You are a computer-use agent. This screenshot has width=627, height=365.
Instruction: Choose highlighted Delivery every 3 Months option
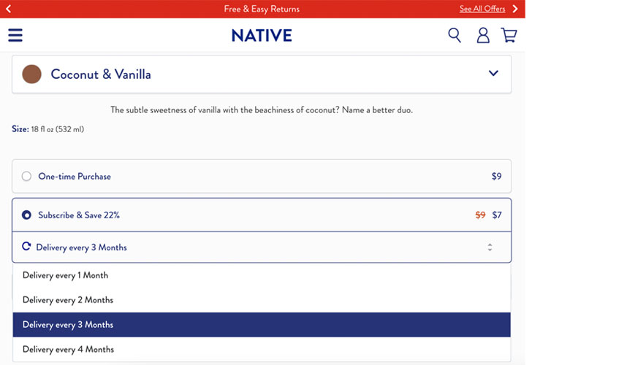262,325
